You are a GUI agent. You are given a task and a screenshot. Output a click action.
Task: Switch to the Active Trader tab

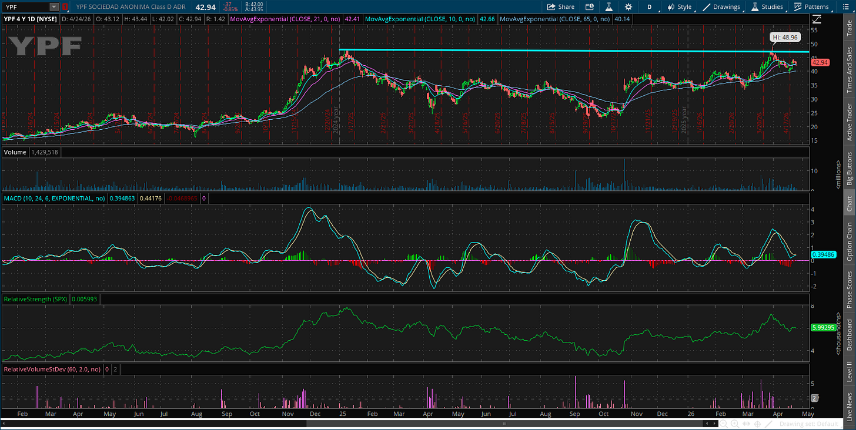click(850, 122)
